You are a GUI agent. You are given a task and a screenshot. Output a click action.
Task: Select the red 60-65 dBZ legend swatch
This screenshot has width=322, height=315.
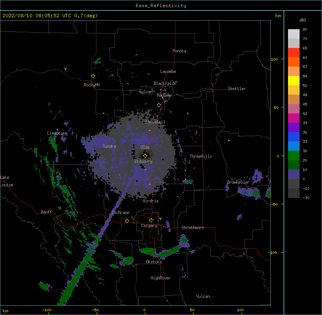click(x=294, y=52)
